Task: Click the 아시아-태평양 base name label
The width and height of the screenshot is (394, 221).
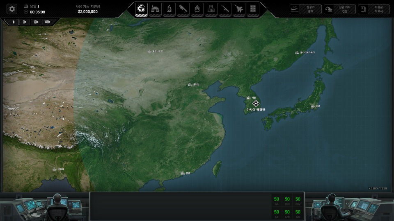Action: [x=256, y=110]
